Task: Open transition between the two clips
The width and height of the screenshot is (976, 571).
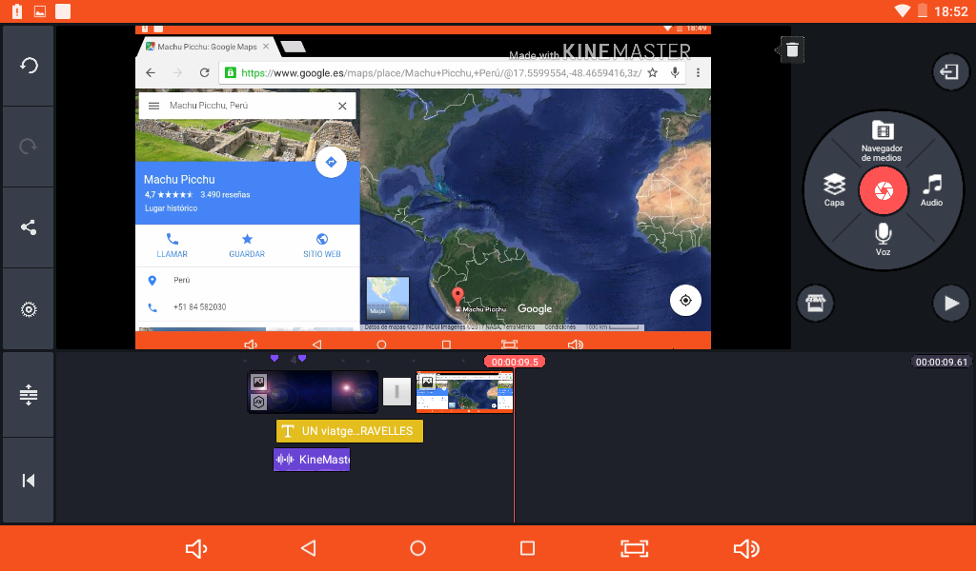Action: (396, 391)
